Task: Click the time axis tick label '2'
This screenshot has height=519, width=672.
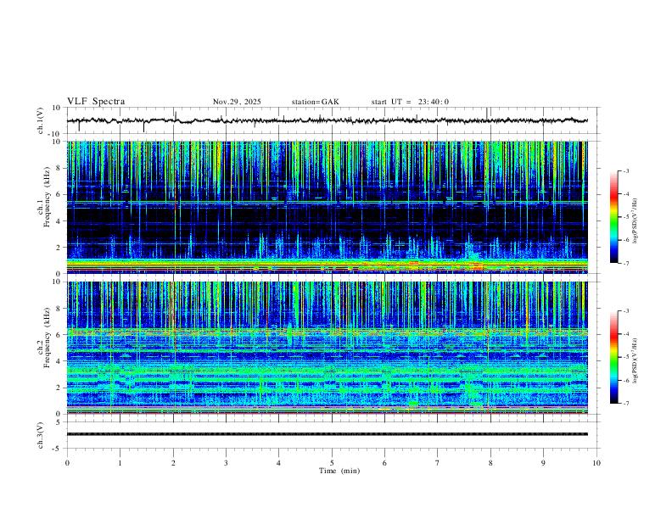Action: tap(173, 463)
